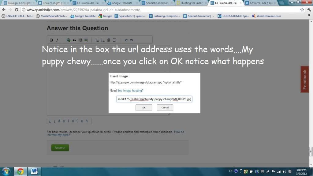The height and width of the screenshot is (176, 313).
Task: Click the redo arrow in editor toolbar
Action: [x=132, y=40]
